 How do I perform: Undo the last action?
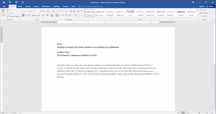[x=10, y=2]
